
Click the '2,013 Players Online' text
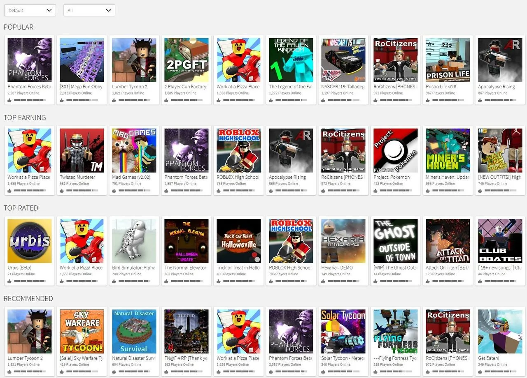click(x=76, y=93)
